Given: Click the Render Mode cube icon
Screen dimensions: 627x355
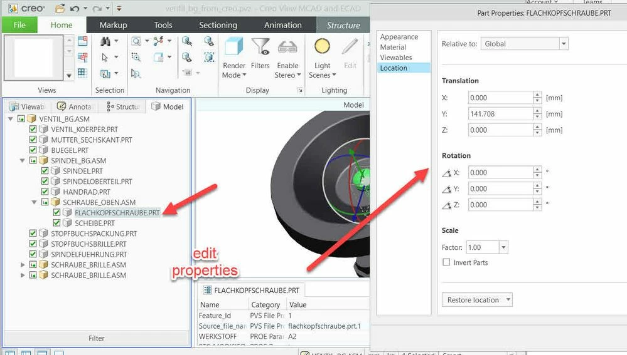Looking at the screenshot, I should click(234, 46).
